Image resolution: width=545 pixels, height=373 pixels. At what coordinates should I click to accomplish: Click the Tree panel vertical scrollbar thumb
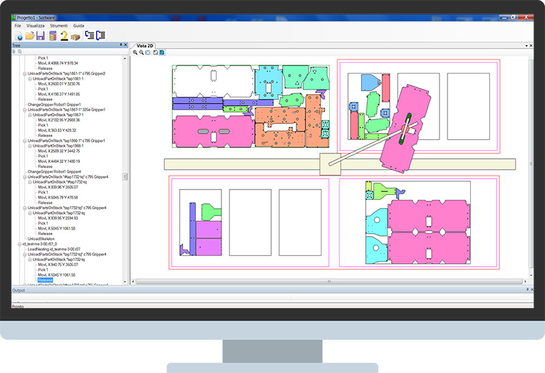click(x=125, y=176)
